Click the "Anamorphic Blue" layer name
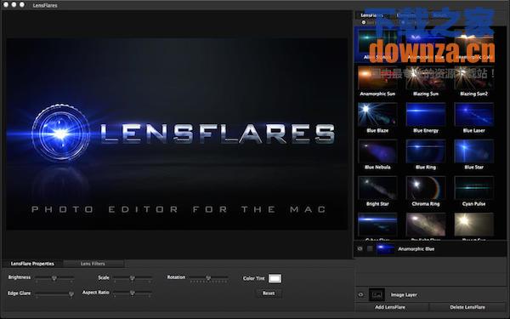 416,249
